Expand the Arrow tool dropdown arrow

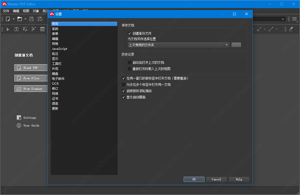click(x=265, y=29)
